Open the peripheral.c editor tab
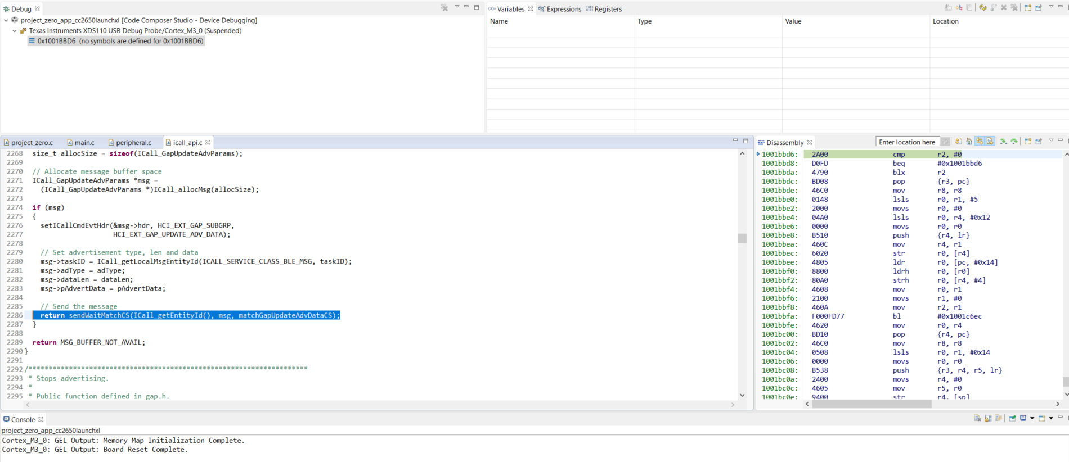1069x462 pixels. coord(130,143)
